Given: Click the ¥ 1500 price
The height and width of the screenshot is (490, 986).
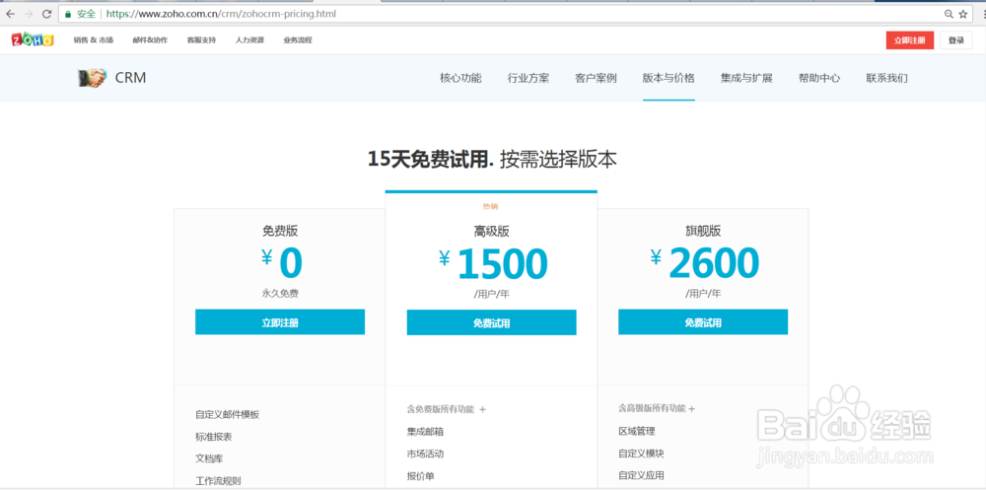Looking at the screenshot, I should tap(494, 263).
